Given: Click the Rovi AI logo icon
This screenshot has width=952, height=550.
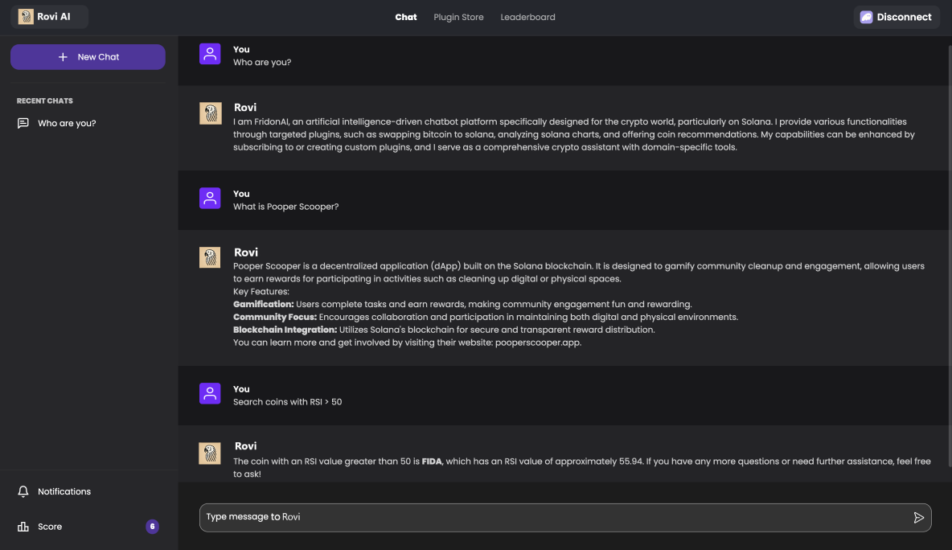Looking at the screenshot, I should pos(26,17).
